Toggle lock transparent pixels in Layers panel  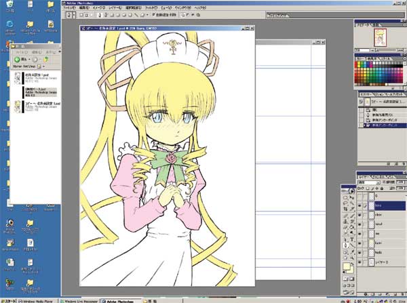point(368,188)
